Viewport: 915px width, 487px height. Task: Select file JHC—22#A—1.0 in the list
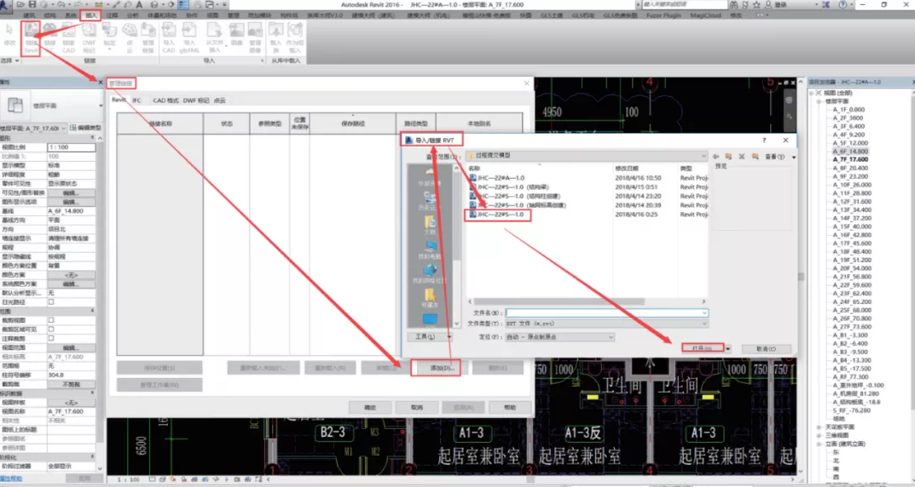501,178
